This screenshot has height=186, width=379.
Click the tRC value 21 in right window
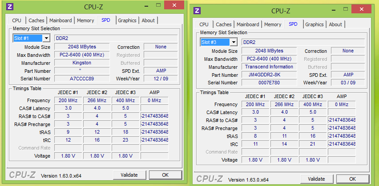(x=313, y=144)
